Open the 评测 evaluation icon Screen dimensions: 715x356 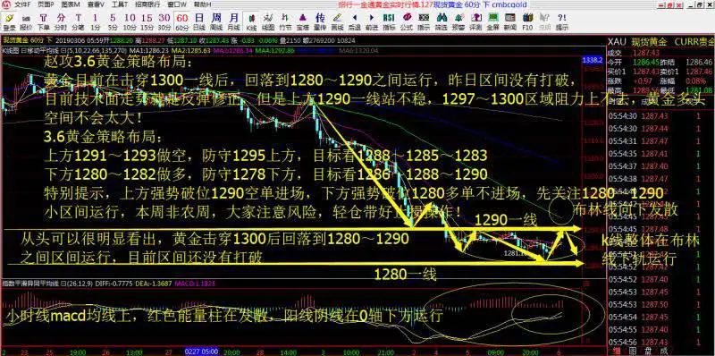(475, 21)
